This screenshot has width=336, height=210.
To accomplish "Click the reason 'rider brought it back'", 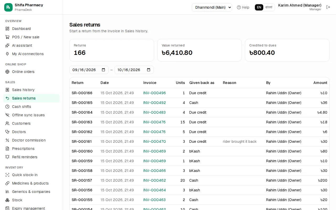I will tap(240, 141).
